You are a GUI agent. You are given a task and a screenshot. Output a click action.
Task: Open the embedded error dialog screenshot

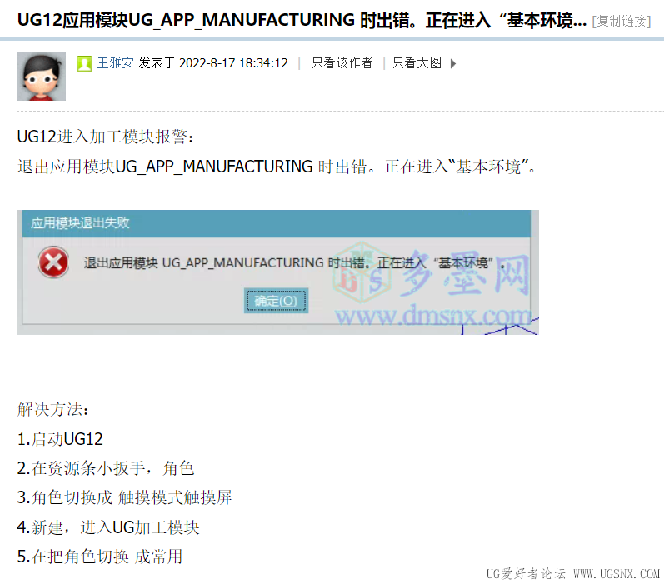pos(277,272)
